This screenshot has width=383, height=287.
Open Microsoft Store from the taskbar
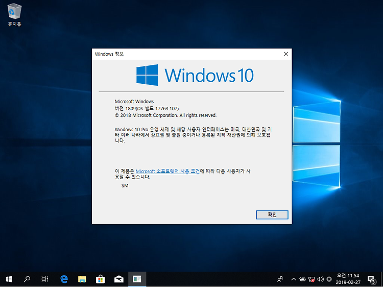point(101,279)
